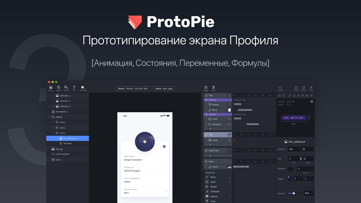Click the $200 - ADD TO CART button preview

pos(294,118)
